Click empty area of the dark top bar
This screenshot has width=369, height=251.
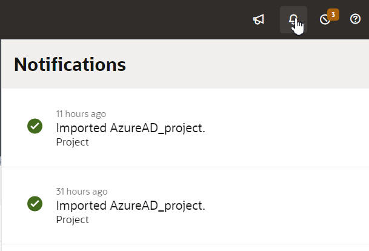[x=121, y=19]
